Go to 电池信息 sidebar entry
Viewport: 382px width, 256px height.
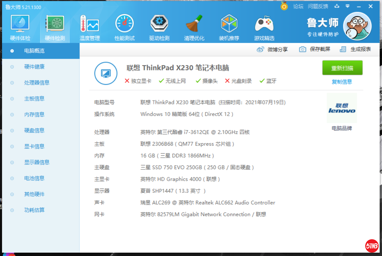pos(34,178)
